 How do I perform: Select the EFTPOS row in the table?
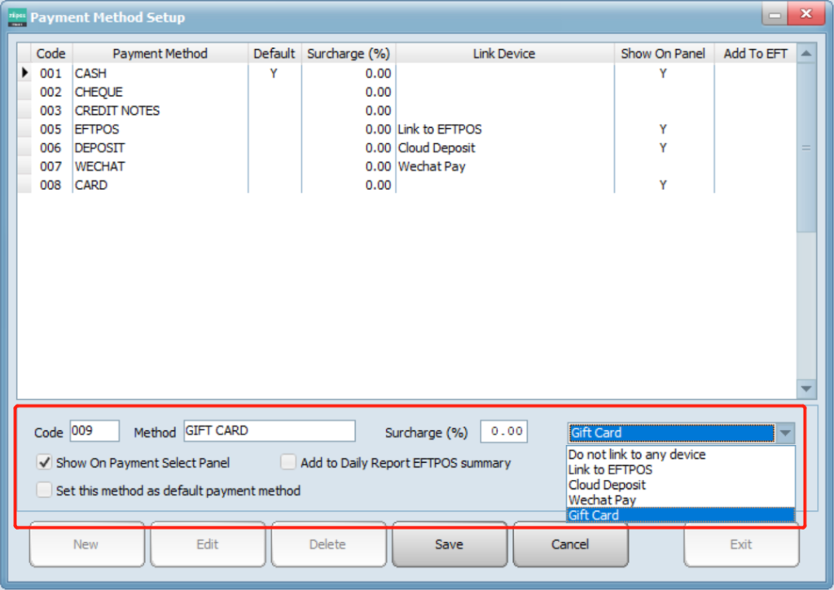(x=96, y=130)
